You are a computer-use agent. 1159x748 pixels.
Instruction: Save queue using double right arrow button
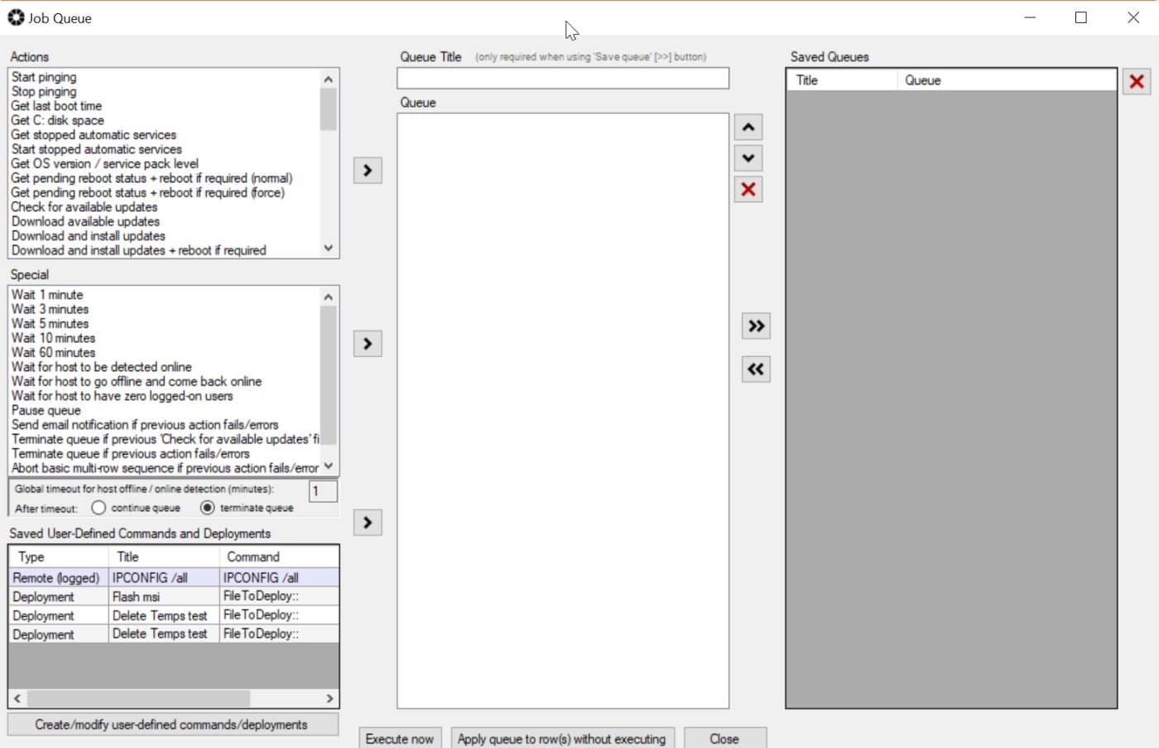(756, 326)
